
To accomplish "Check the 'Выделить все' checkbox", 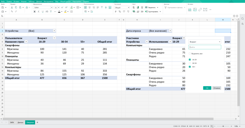I will coord(190,54).
